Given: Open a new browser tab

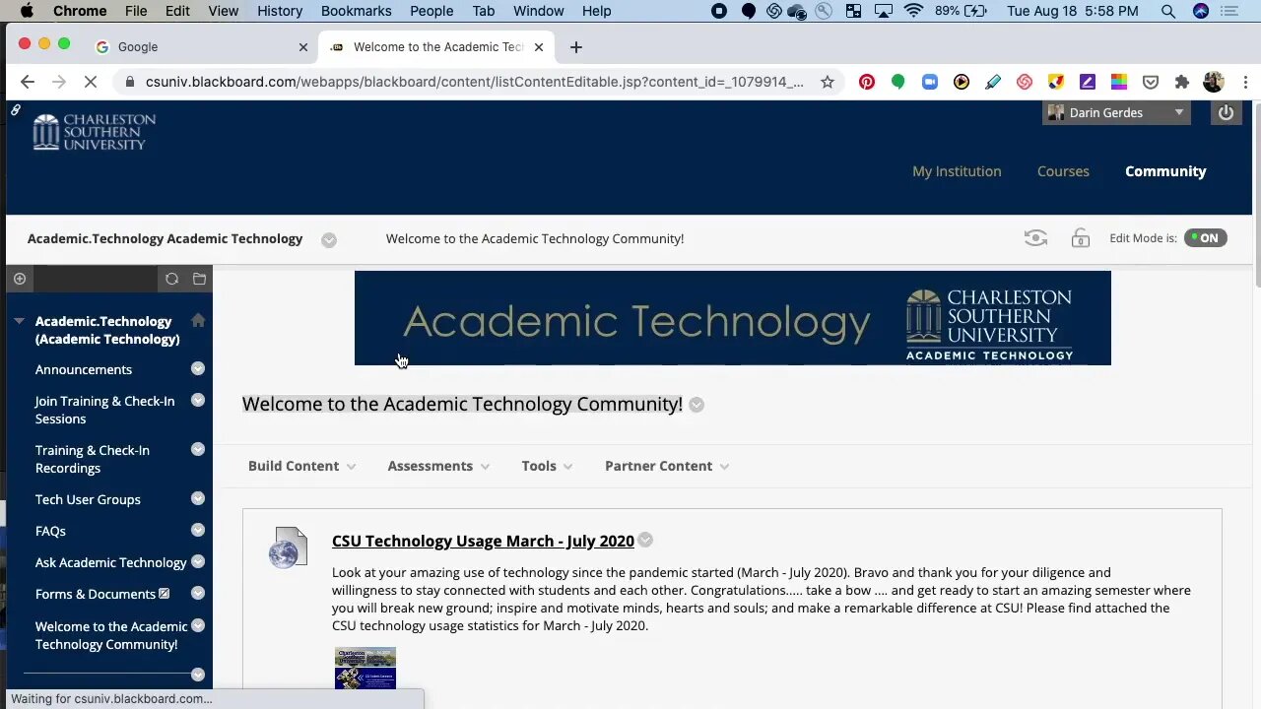Looking at the screenshot, I should tap(576, 47).
